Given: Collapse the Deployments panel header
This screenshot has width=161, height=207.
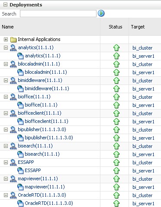Looking at the screenshot, I should pos(5,5).
